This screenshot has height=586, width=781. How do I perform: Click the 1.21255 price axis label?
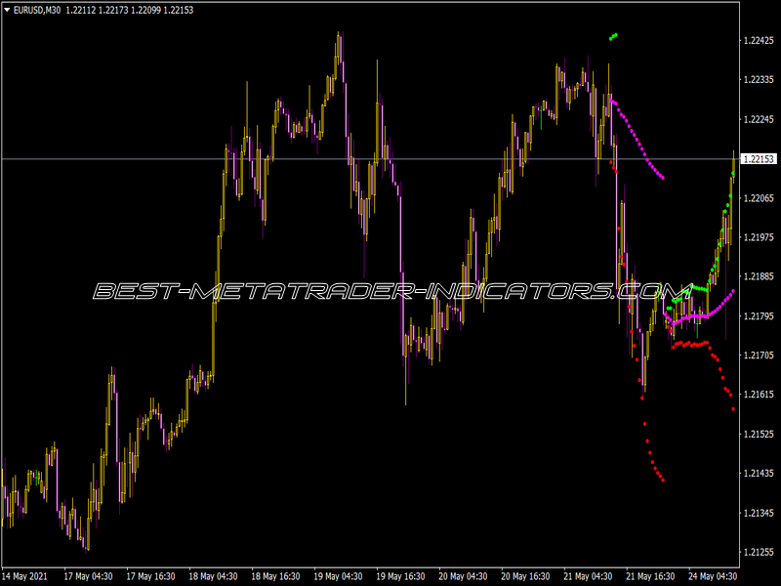(759, 552)
